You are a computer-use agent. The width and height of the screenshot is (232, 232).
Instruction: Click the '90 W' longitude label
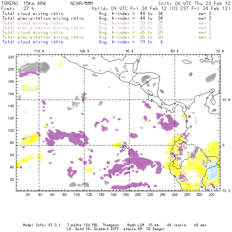pyautogui.click(x=129, y=51)
